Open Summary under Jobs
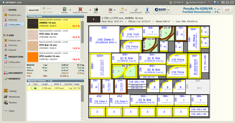Screen dimensions: 235x123 11,45
